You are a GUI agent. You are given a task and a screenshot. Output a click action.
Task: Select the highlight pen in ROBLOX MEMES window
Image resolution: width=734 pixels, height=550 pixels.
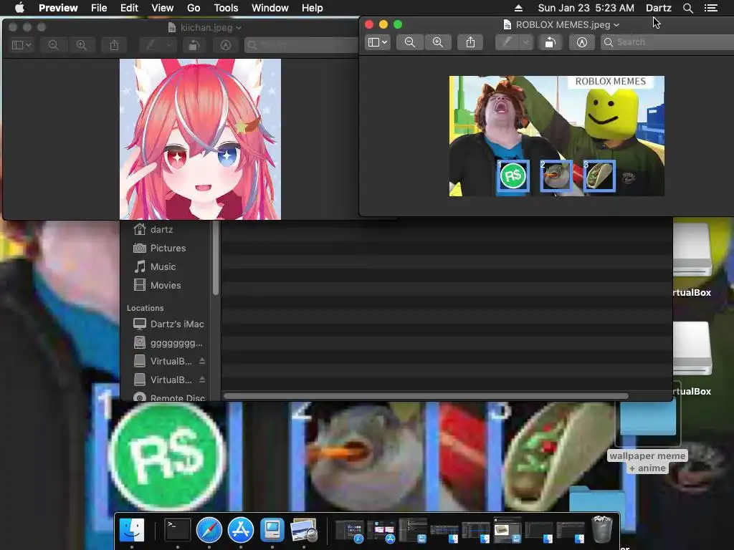click(x=507, y=42)
